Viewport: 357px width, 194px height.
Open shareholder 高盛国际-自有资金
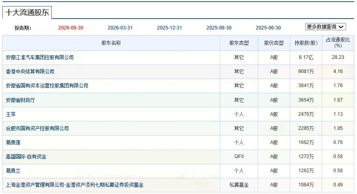(26, 156)
